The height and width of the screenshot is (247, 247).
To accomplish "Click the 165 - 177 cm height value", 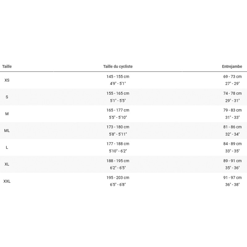I will coord(118,110).
